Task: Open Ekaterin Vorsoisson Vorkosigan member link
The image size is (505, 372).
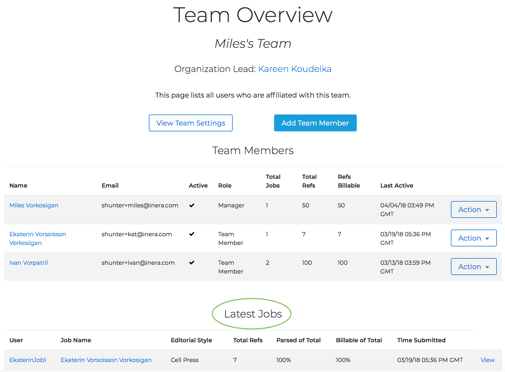Action: 38,239
